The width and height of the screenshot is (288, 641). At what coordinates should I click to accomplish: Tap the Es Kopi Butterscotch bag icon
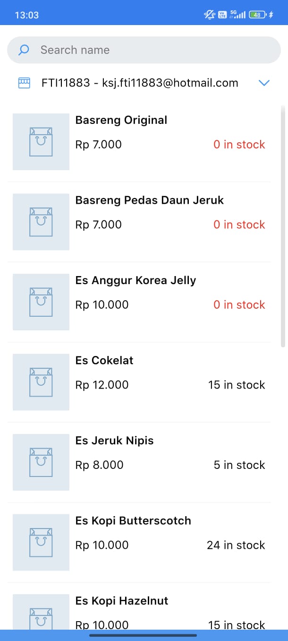click(41, 542)
